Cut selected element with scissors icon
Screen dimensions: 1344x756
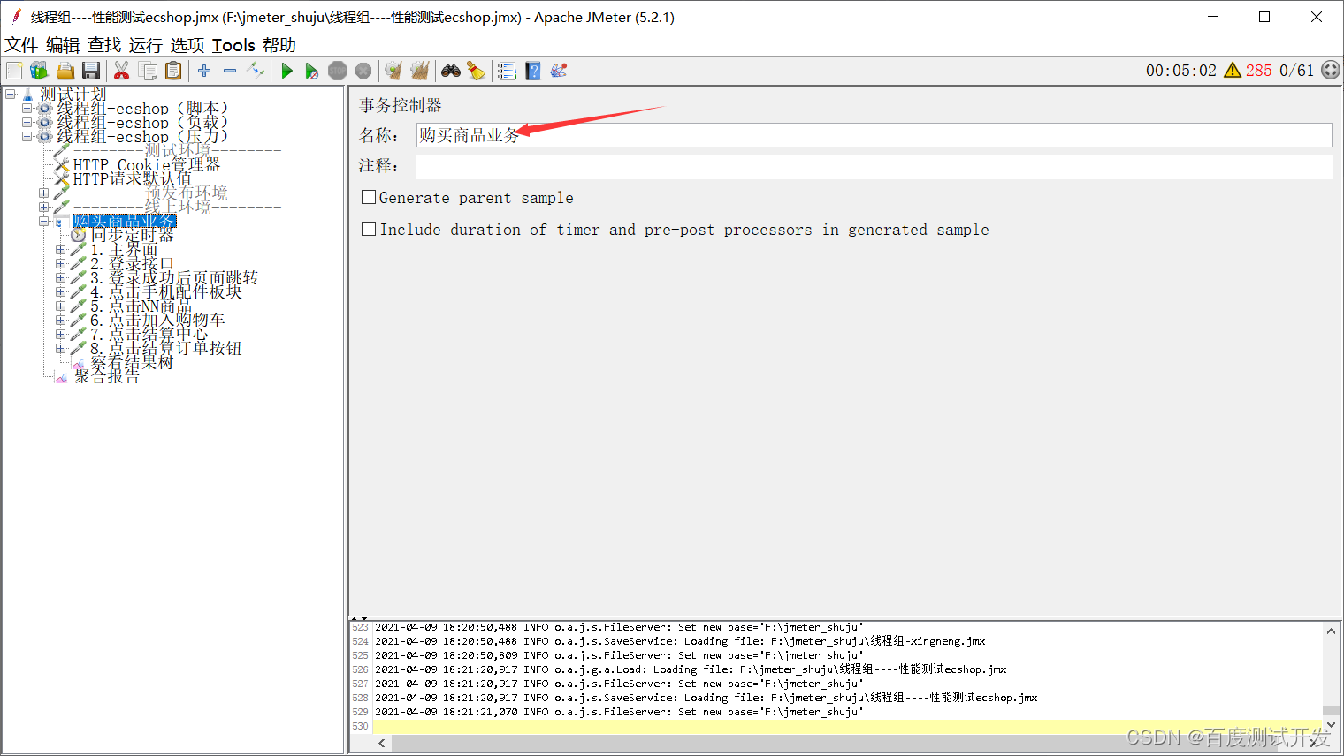point(122,71)
